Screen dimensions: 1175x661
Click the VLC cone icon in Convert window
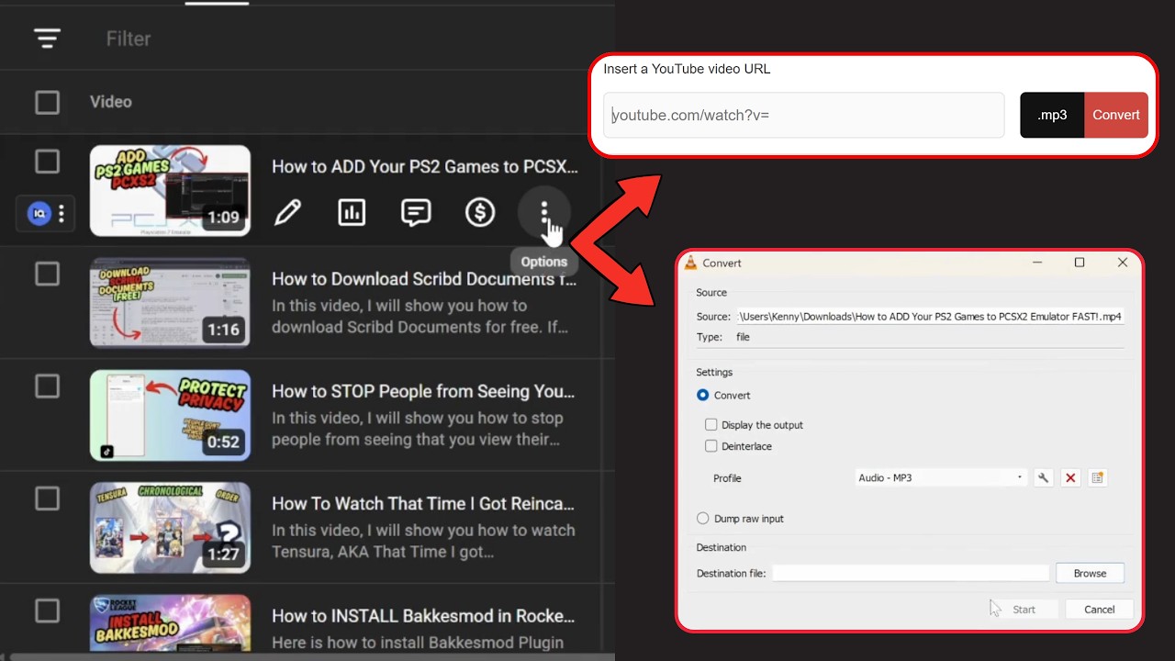point(691,263)
